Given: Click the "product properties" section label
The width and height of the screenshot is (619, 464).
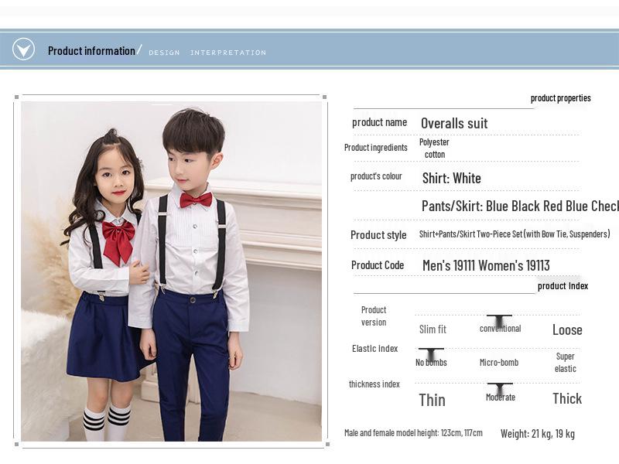Looking at the screenshot, I should (560, 98).
